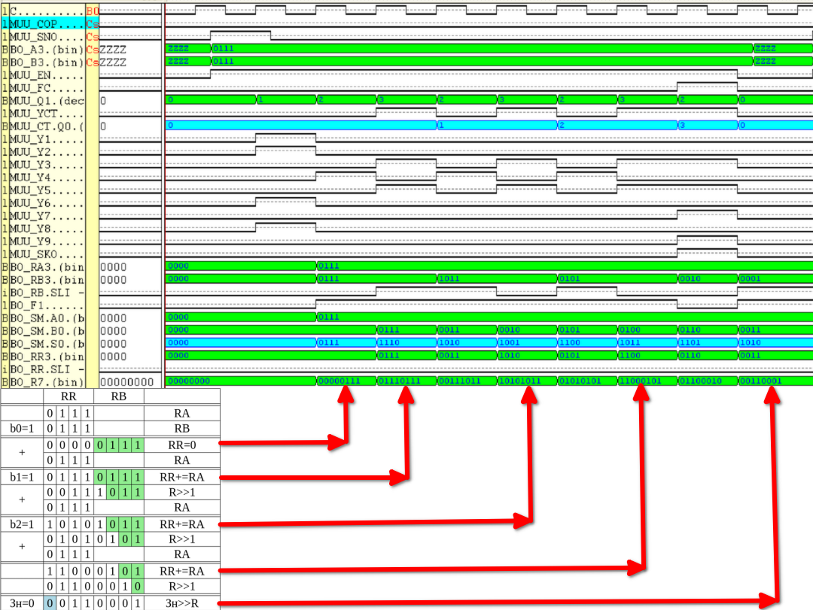Click the red B0 marker beside signal C
This screenshot has width=813, height=610.
click(x=93, y=11)
